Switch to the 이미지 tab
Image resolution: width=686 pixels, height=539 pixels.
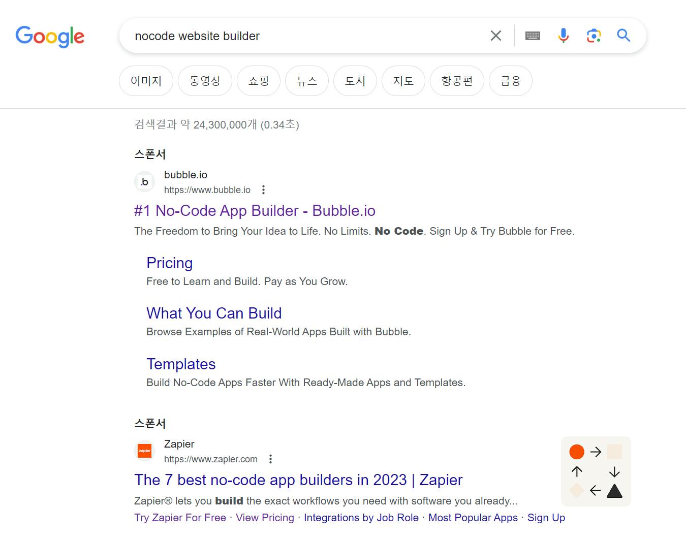tap(146, 81)
